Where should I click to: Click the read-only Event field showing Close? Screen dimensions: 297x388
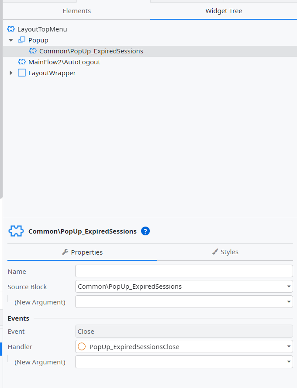point(184,331)
